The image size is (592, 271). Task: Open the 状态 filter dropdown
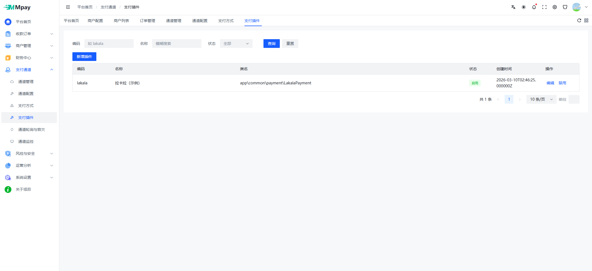pos(236,44)
